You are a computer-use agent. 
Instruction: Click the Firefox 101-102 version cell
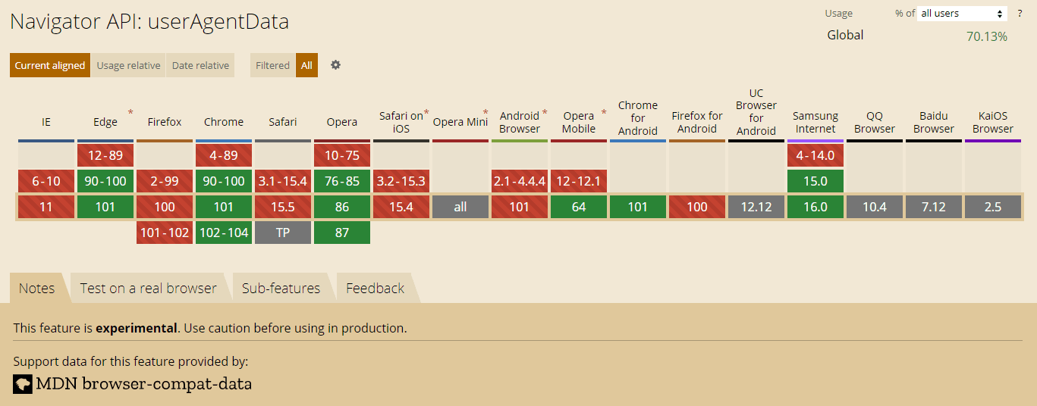click(x=165, y=233)
